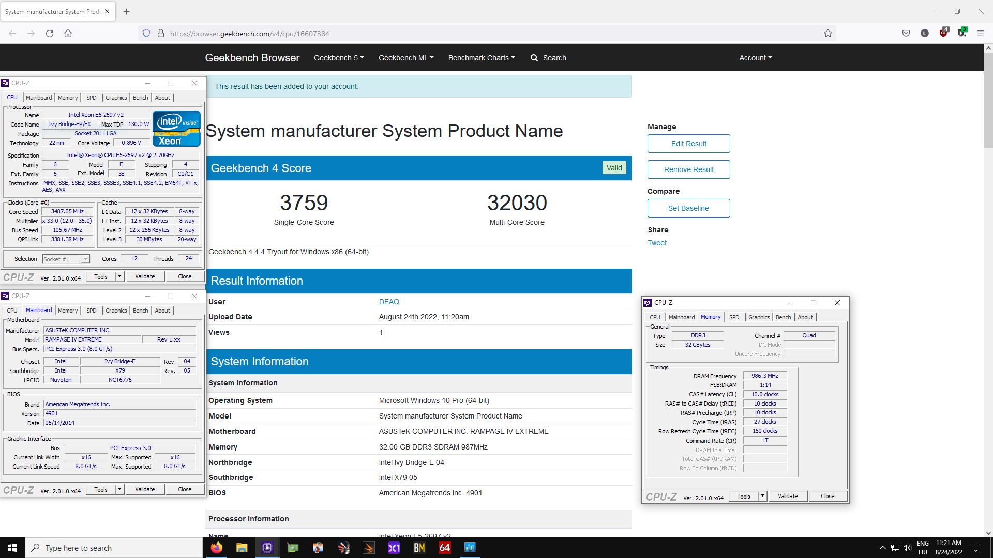Click the Set Baseline button
The width and height of the screenshot is (993, 558).
[x=688, y=208]
